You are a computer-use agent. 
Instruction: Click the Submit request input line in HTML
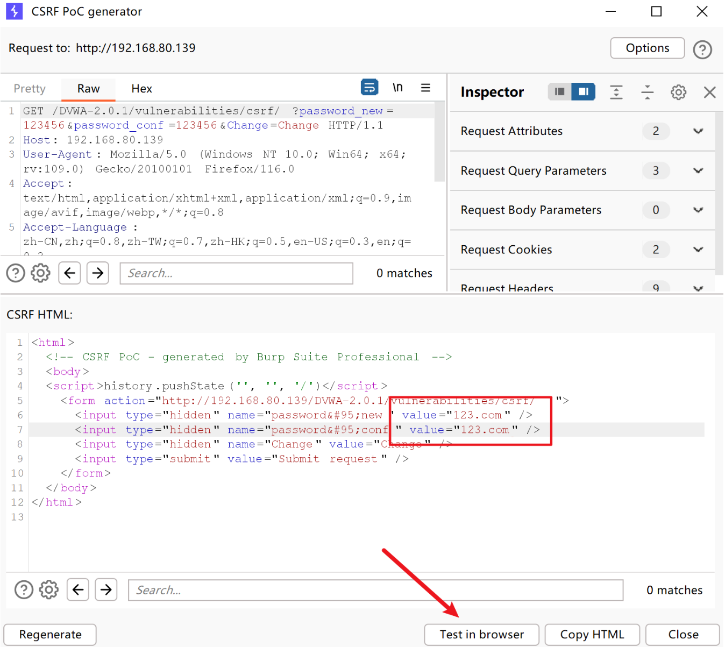[x=241, y=459]
